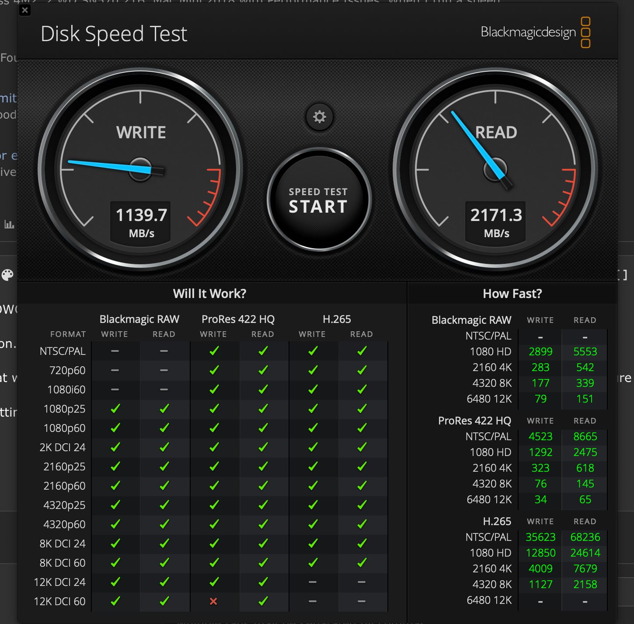634x624 pixels.
Task: Select the 2171.3 MB/s read readout
Action: coord(496,222)
